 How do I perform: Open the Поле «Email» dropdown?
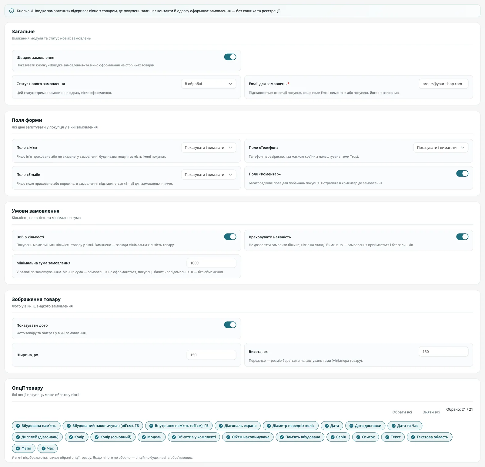(x=209, y=175)
